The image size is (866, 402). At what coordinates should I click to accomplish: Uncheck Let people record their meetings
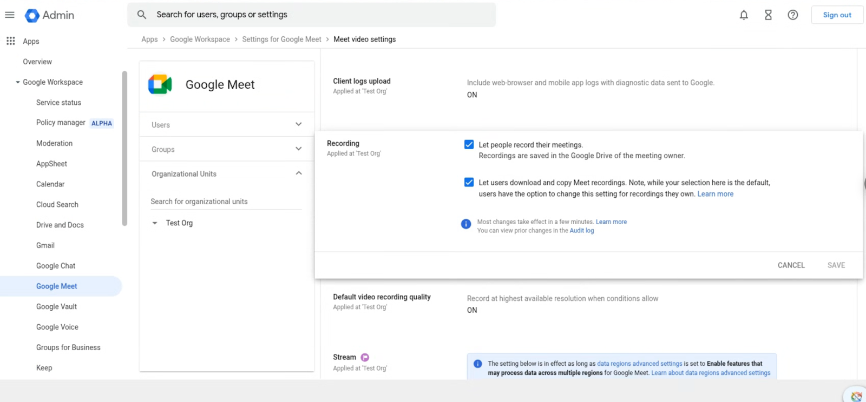pos(469,145)
